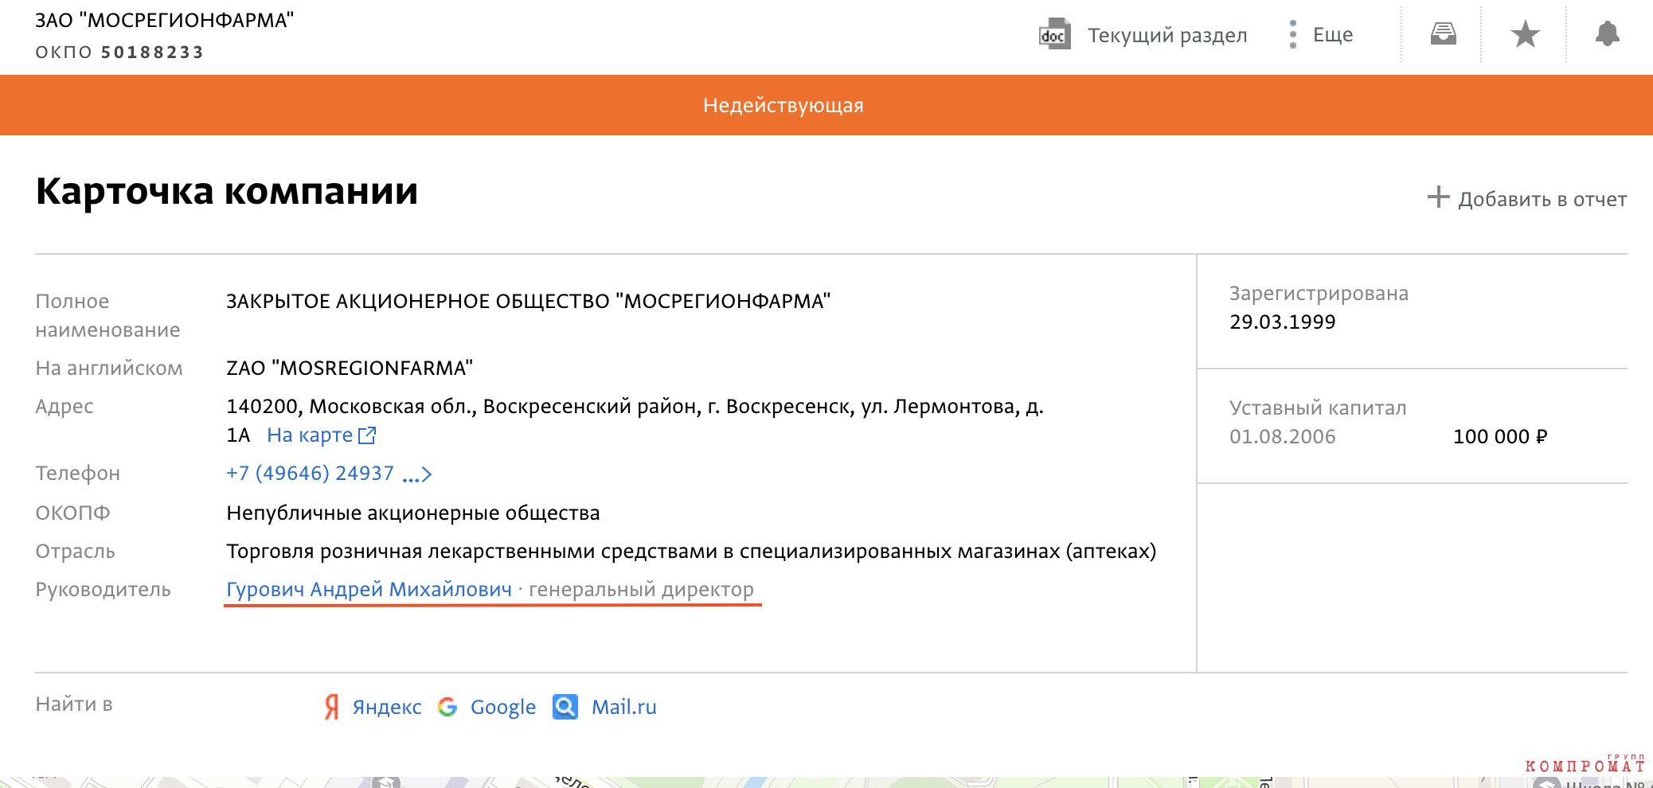Click the ОКПО code 50188233
This screenshot has width=1653, height=788.
point(152,53)
